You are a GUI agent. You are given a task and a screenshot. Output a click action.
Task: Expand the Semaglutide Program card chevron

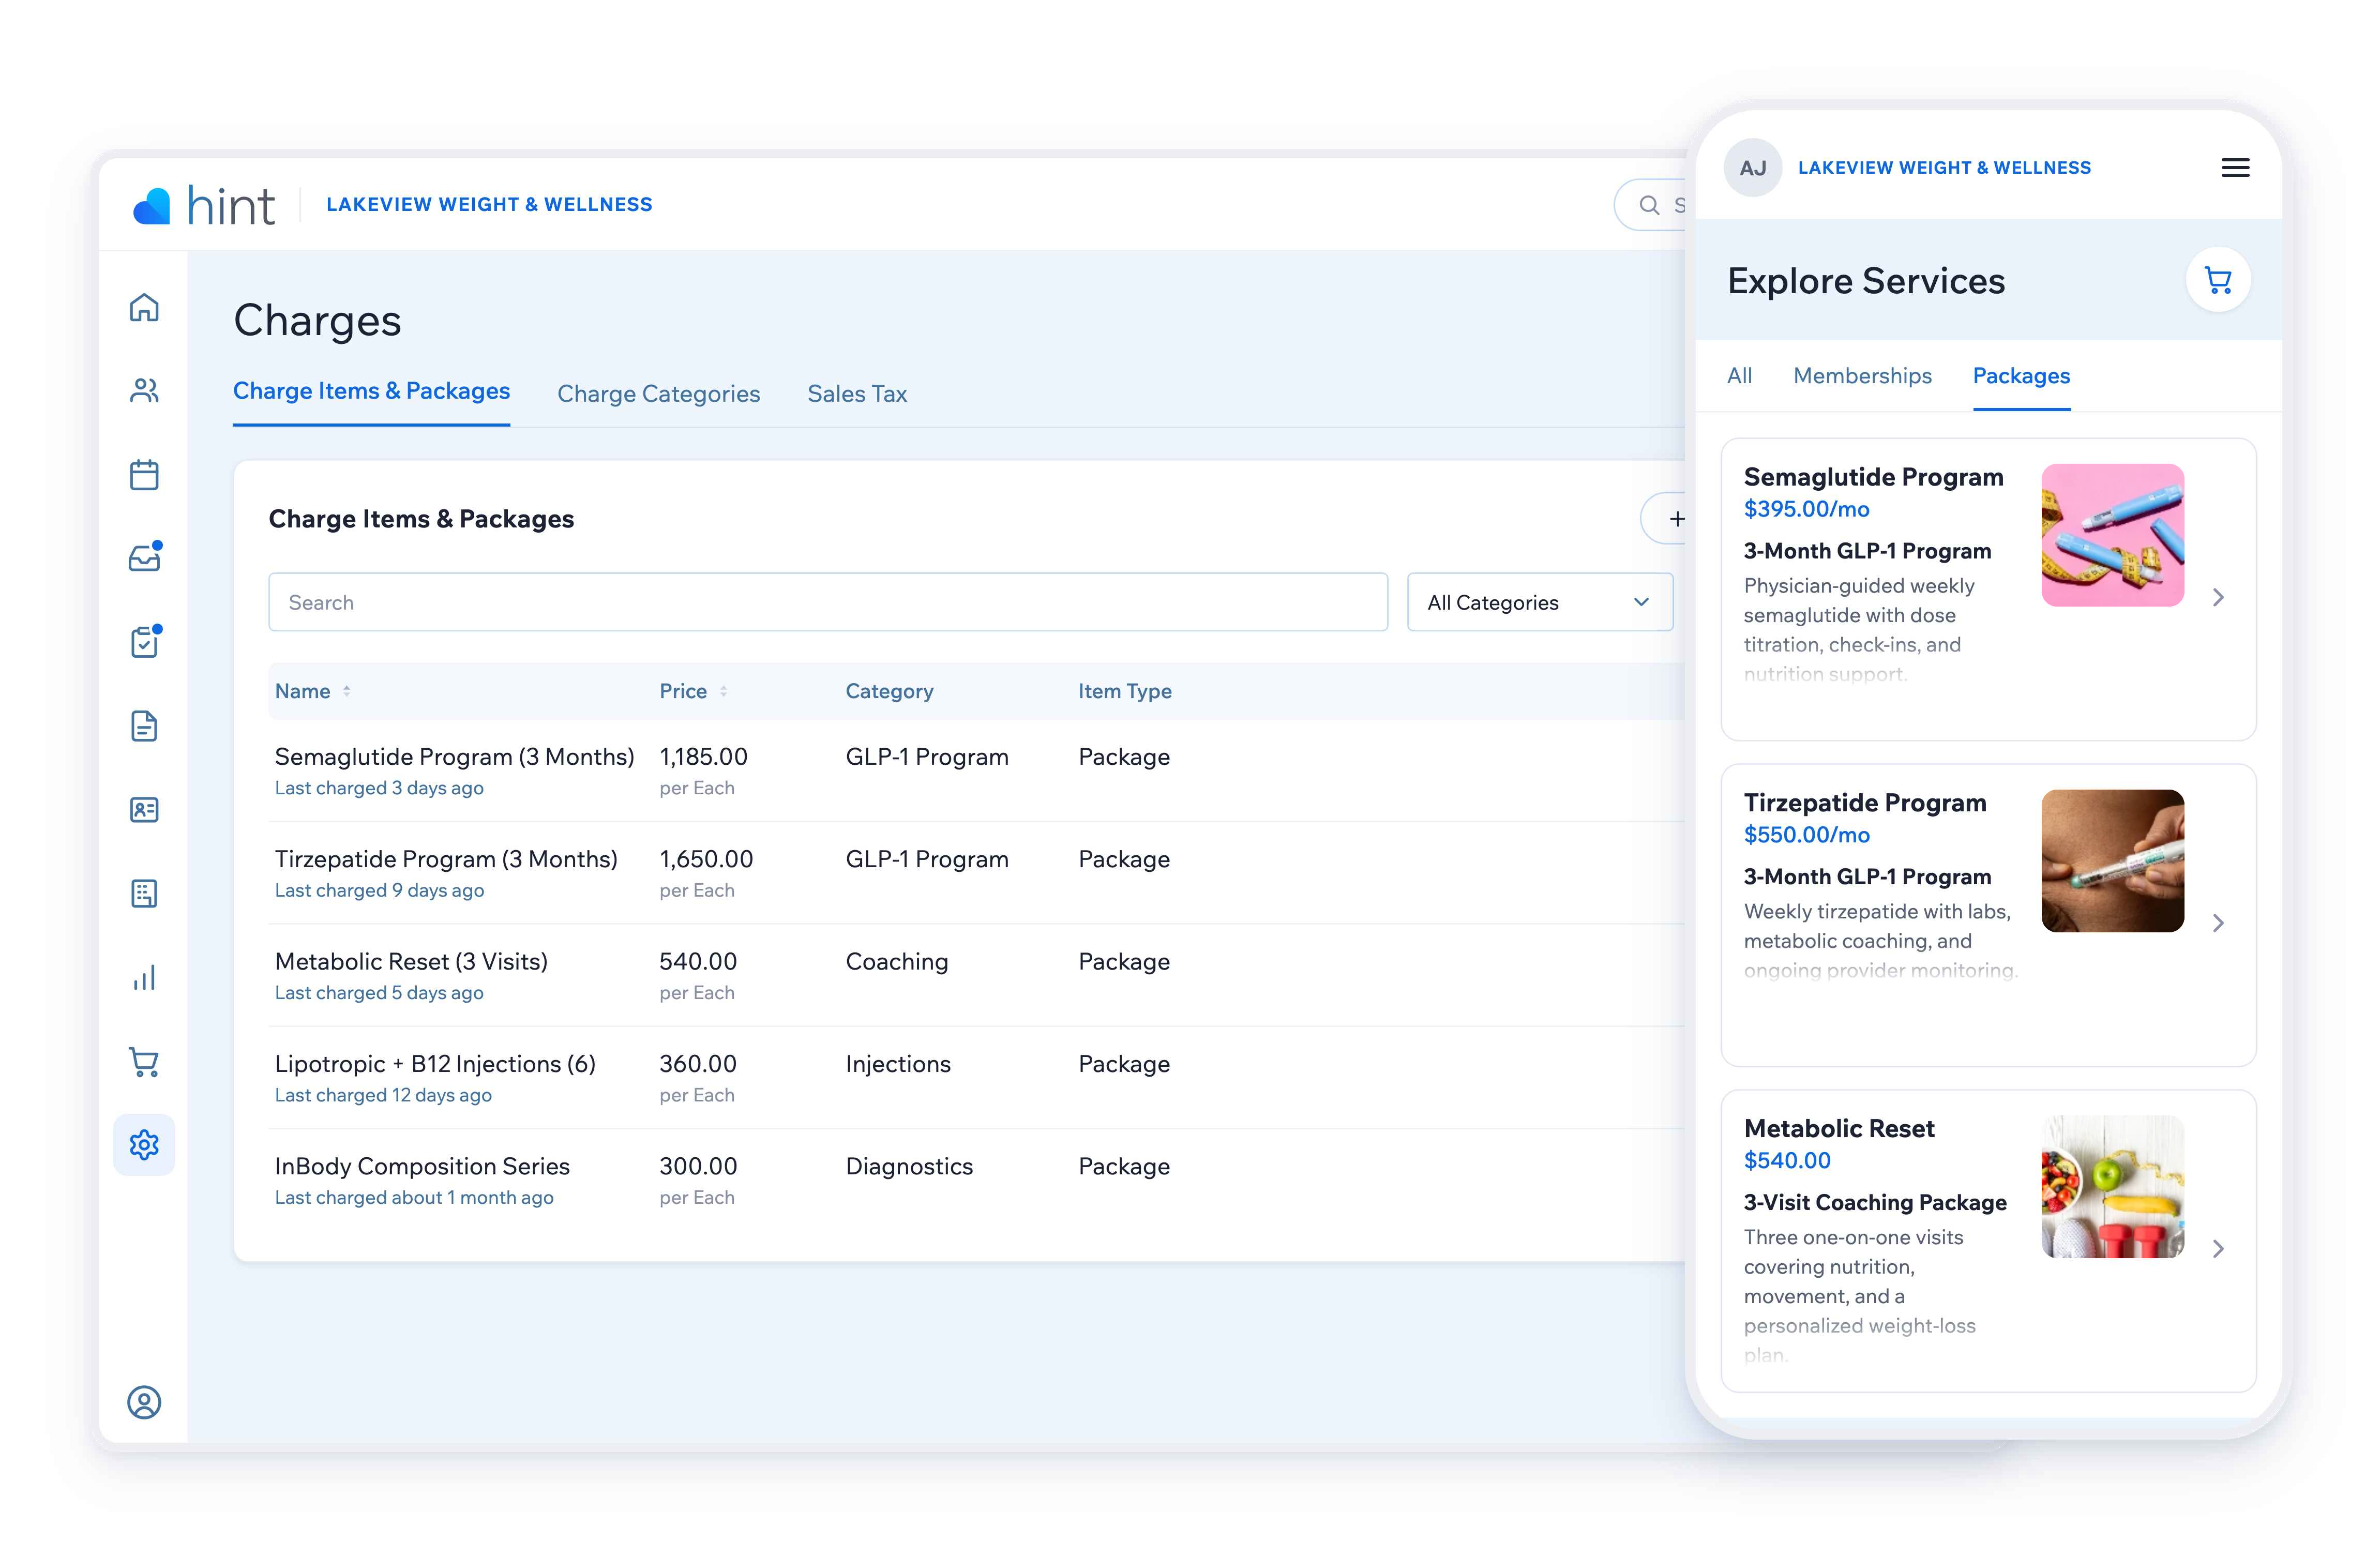point(2218,597)
